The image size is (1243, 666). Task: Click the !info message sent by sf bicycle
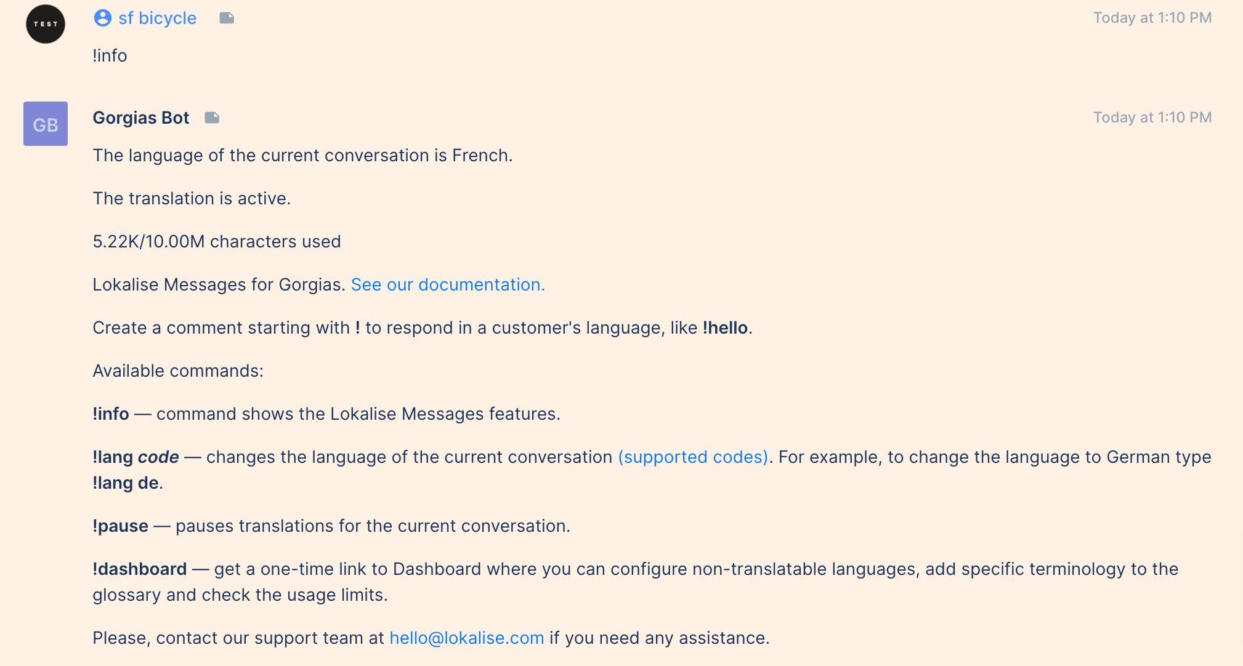[110, 55]
